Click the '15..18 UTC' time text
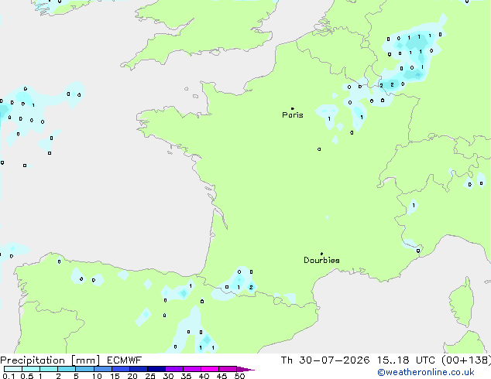The width and height of the screenshot is (491, 379). [406, 360]
